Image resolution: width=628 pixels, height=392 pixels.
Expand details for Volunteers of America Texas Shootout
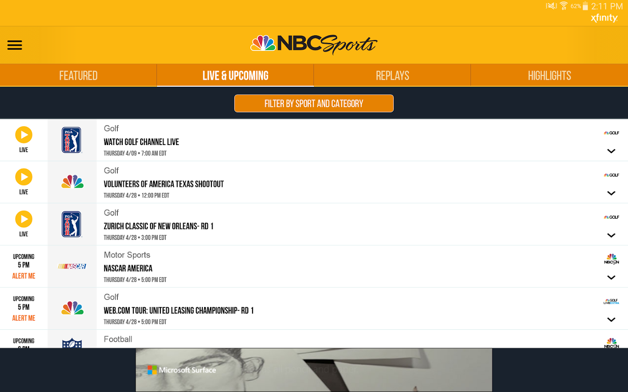coord(611,193)
